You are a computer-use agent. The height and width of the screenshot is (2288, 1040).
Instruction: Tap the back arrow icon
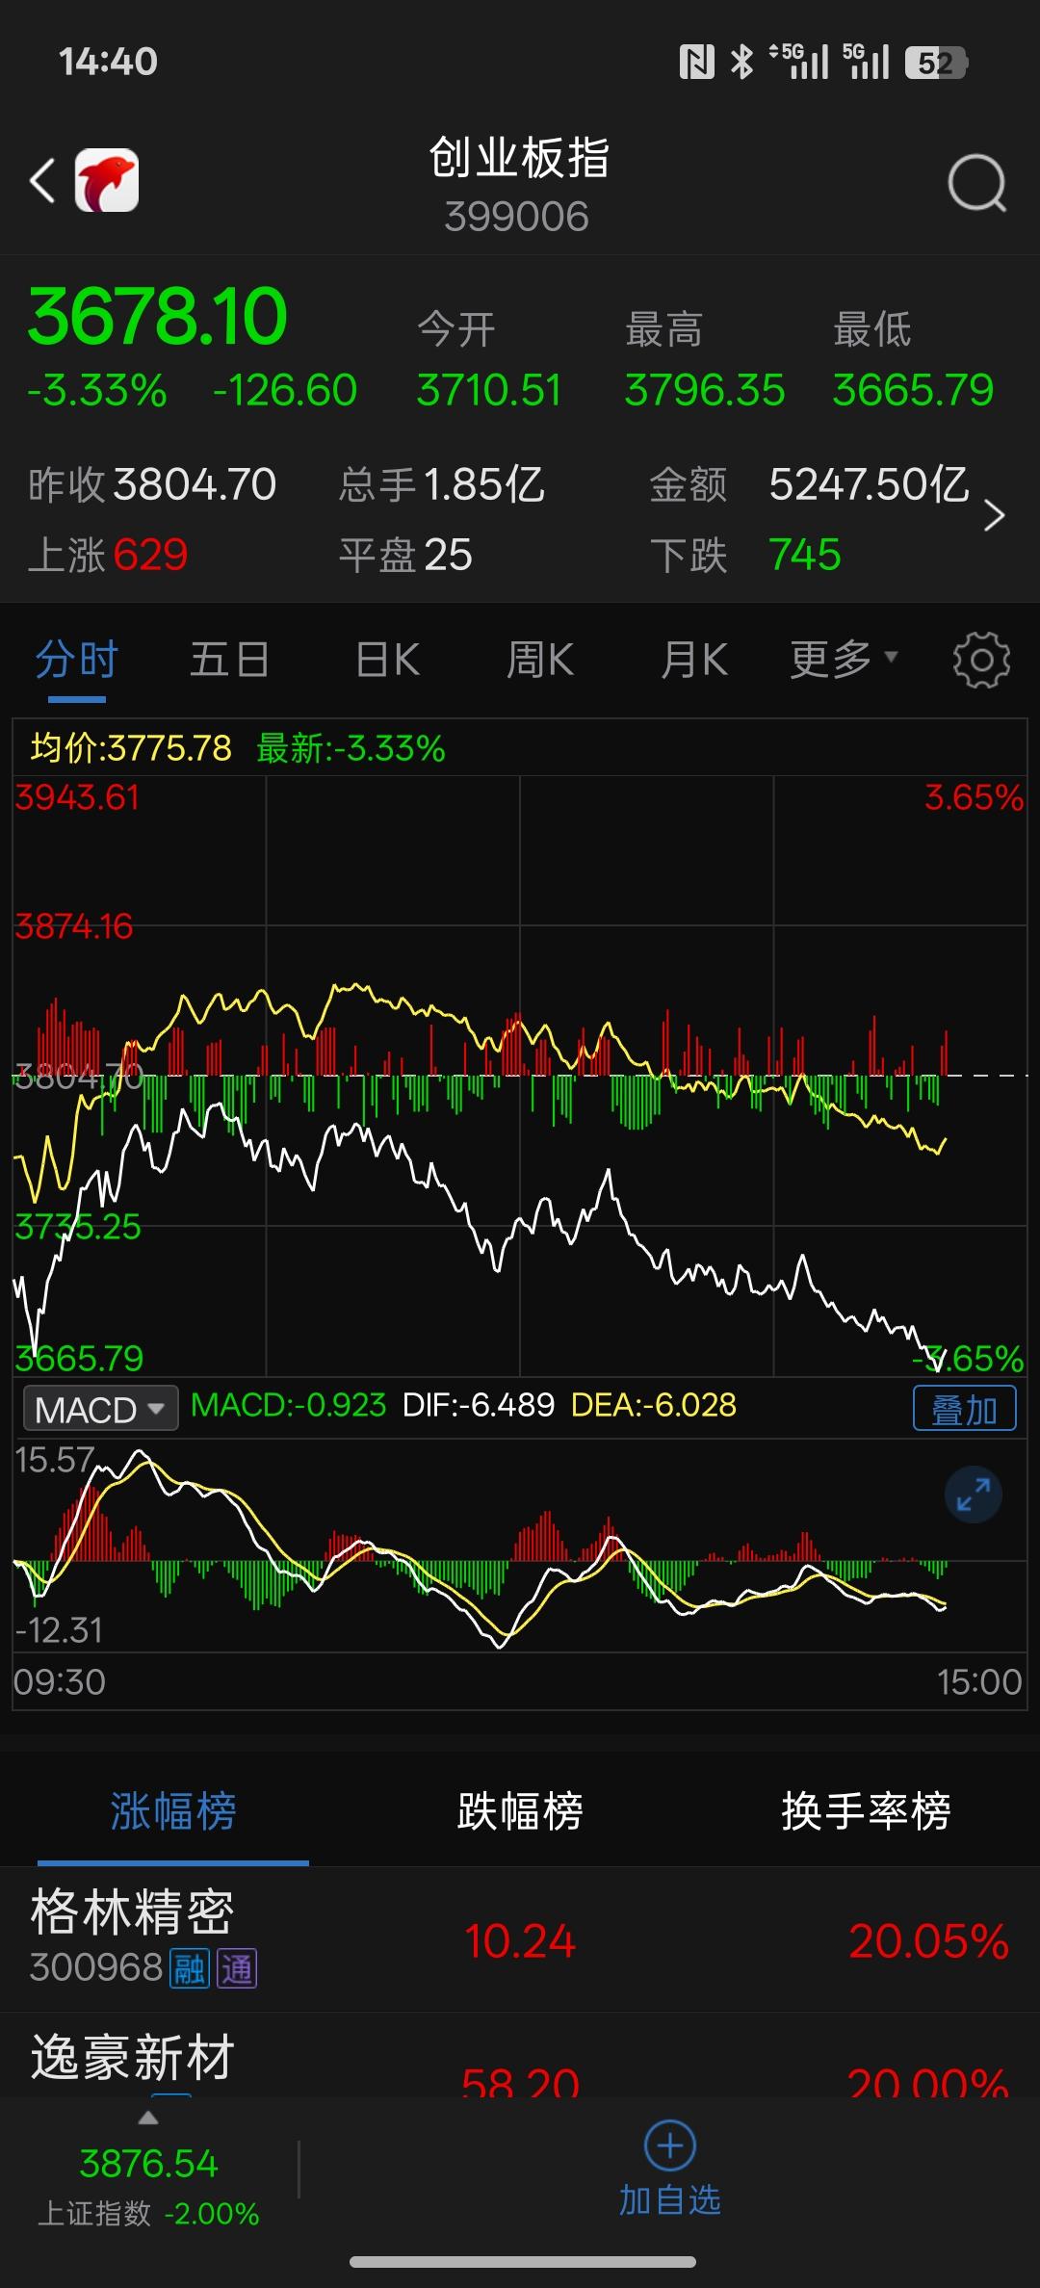pos(42,181)
